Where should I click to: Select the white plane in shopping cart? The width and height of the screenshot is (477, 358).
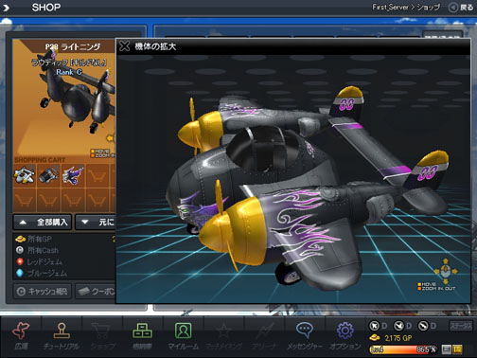pos(25,175)
